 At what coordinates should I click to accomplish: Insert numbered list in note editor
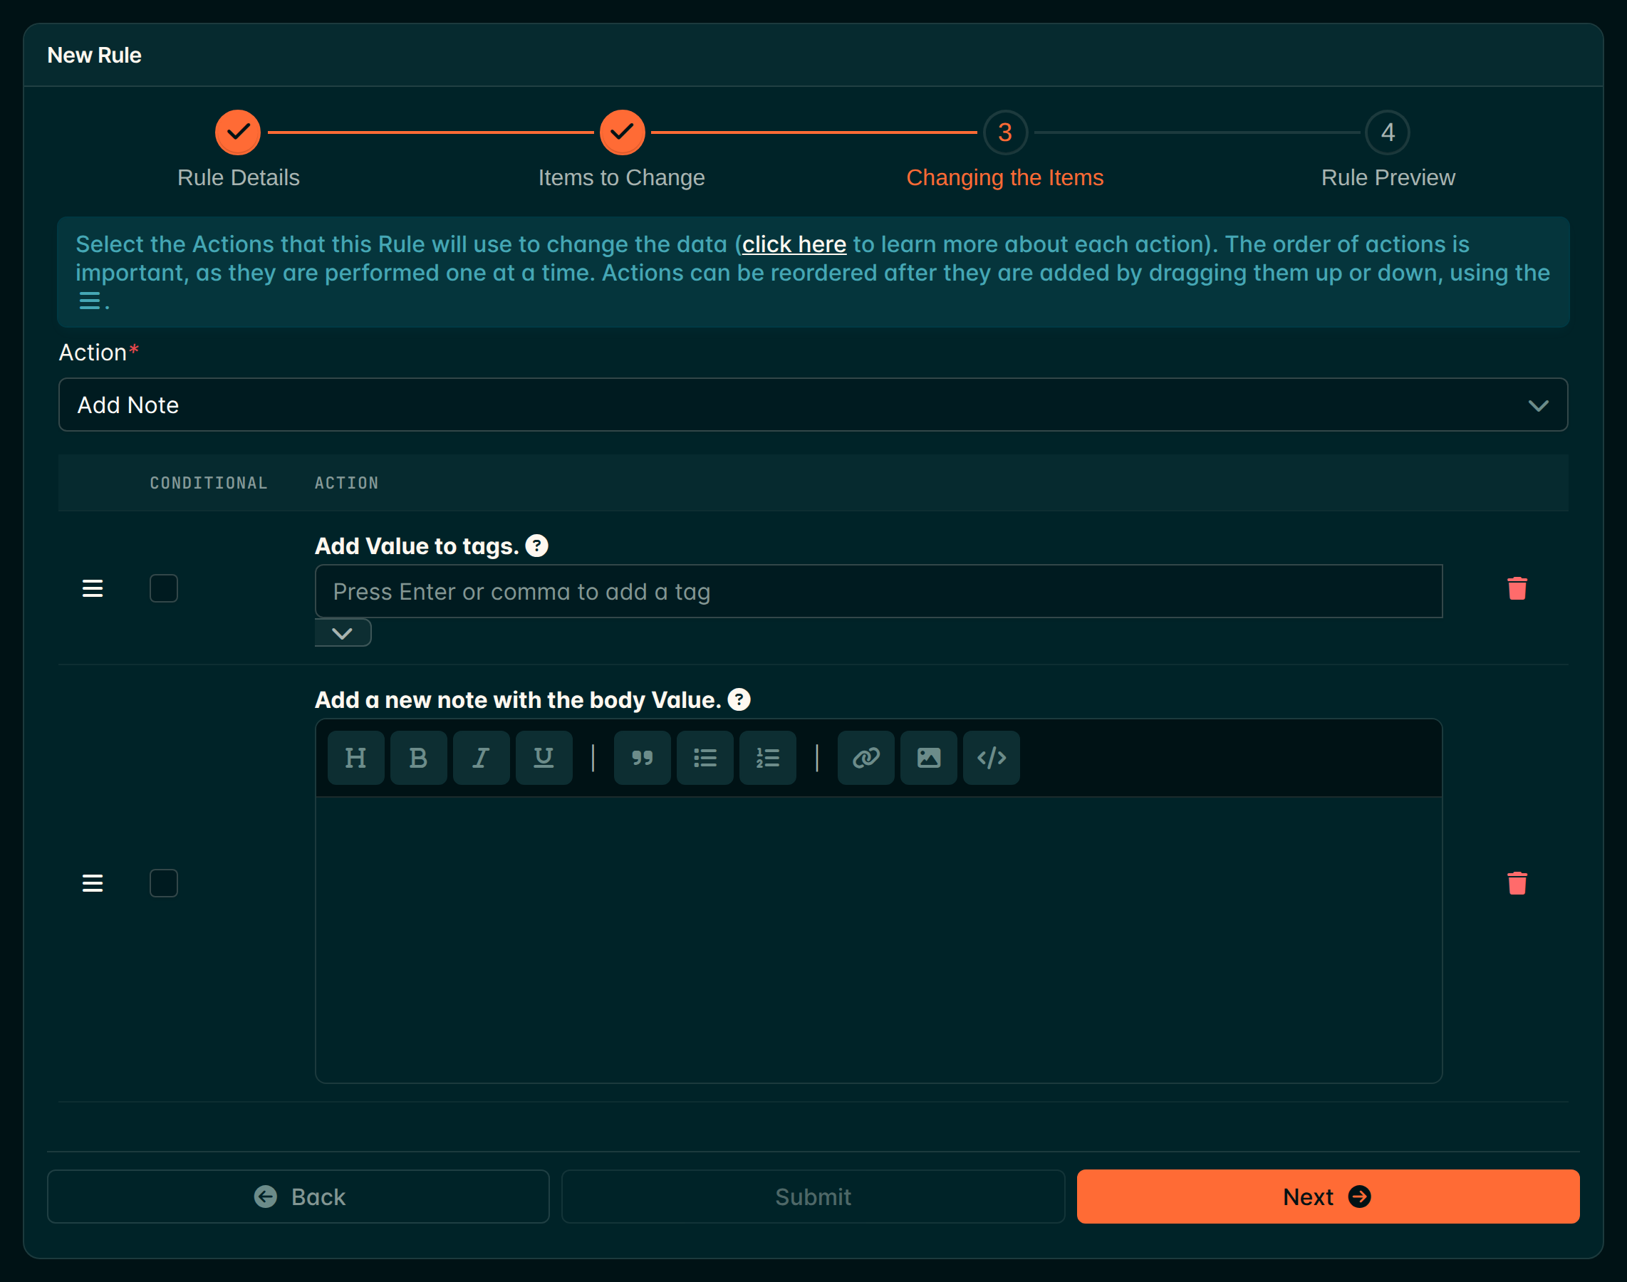pyautogui.click(x=767, y=758)
